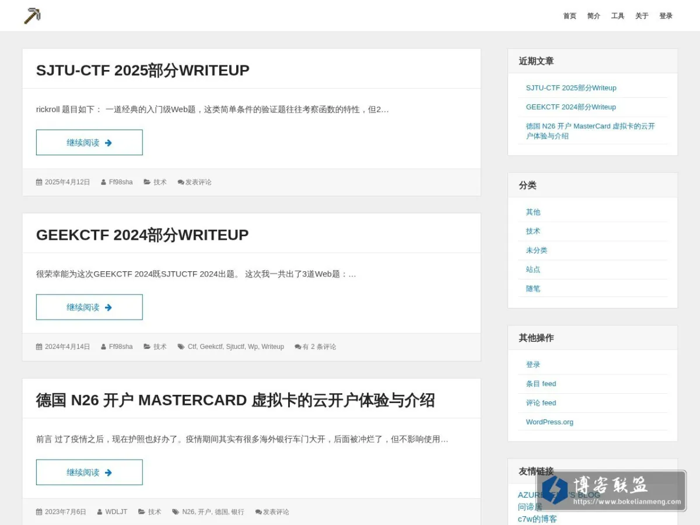
Task: Open the 首页 menu item
Action: tap(569, 16)
